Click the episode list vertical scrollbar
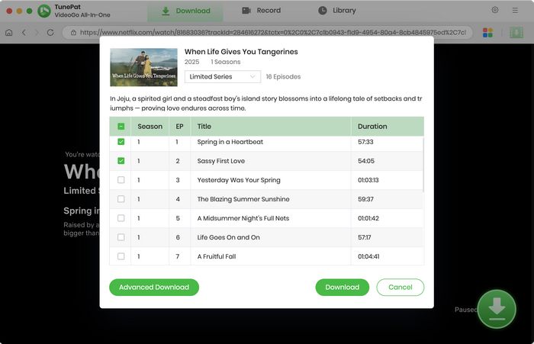Image resolution: width=534 pixels, height=344 pixels. pyautogui.click(x=423, y=164)
